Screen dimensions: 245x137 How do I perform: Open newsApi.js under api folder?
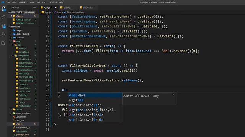pos(23,52)
